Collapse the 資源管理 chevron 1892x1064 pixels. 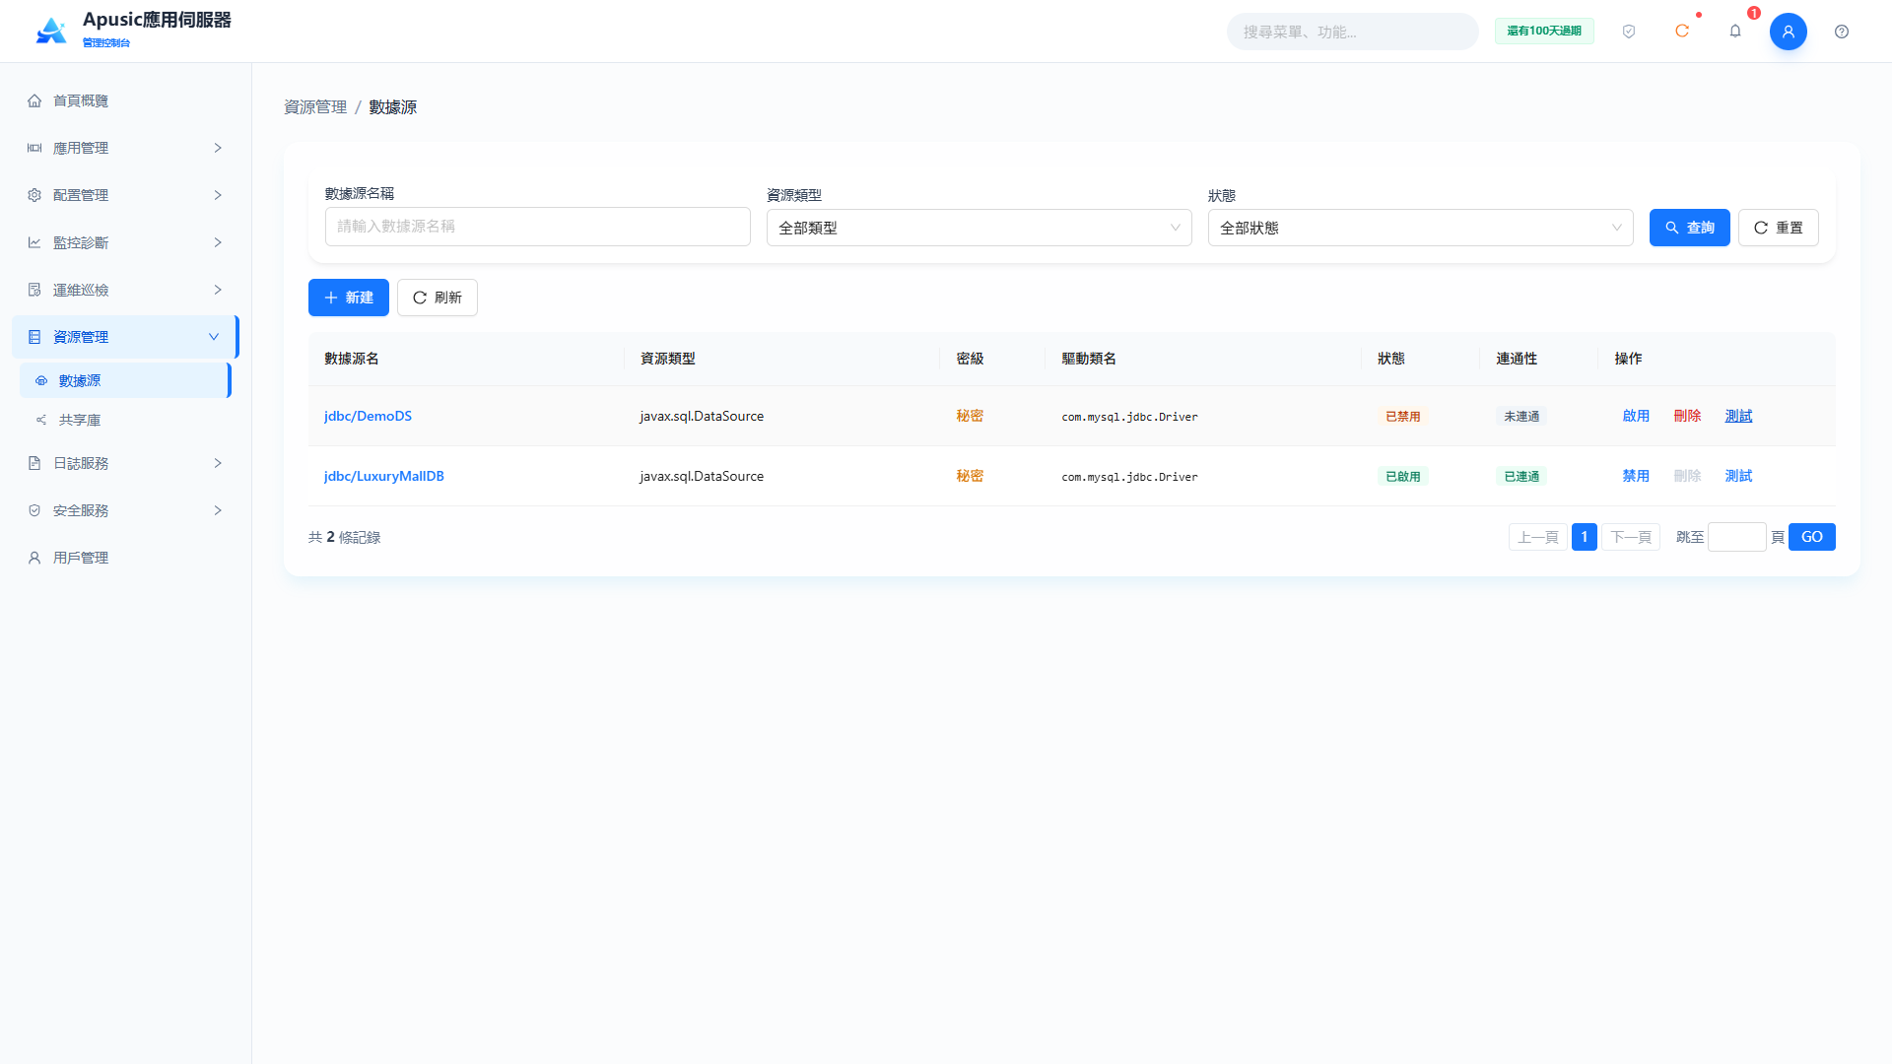[x=214, y=337]
